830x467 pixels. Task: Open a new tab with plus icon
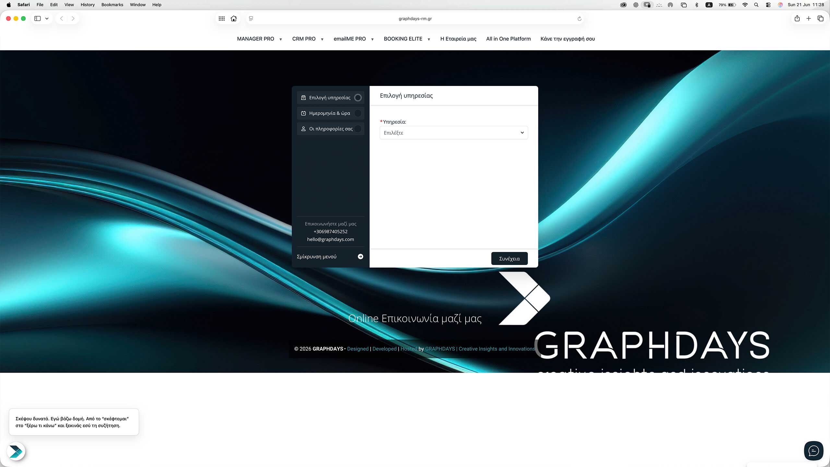(x=809, y=18)
